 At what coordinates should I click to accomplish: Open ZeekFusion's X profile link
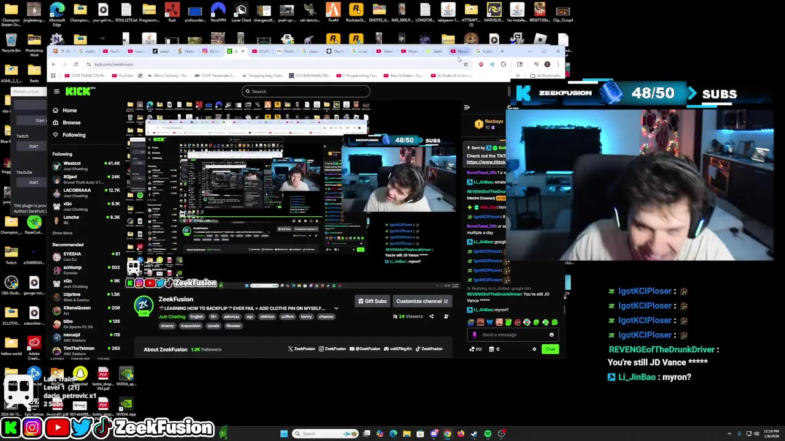point(302,349)
